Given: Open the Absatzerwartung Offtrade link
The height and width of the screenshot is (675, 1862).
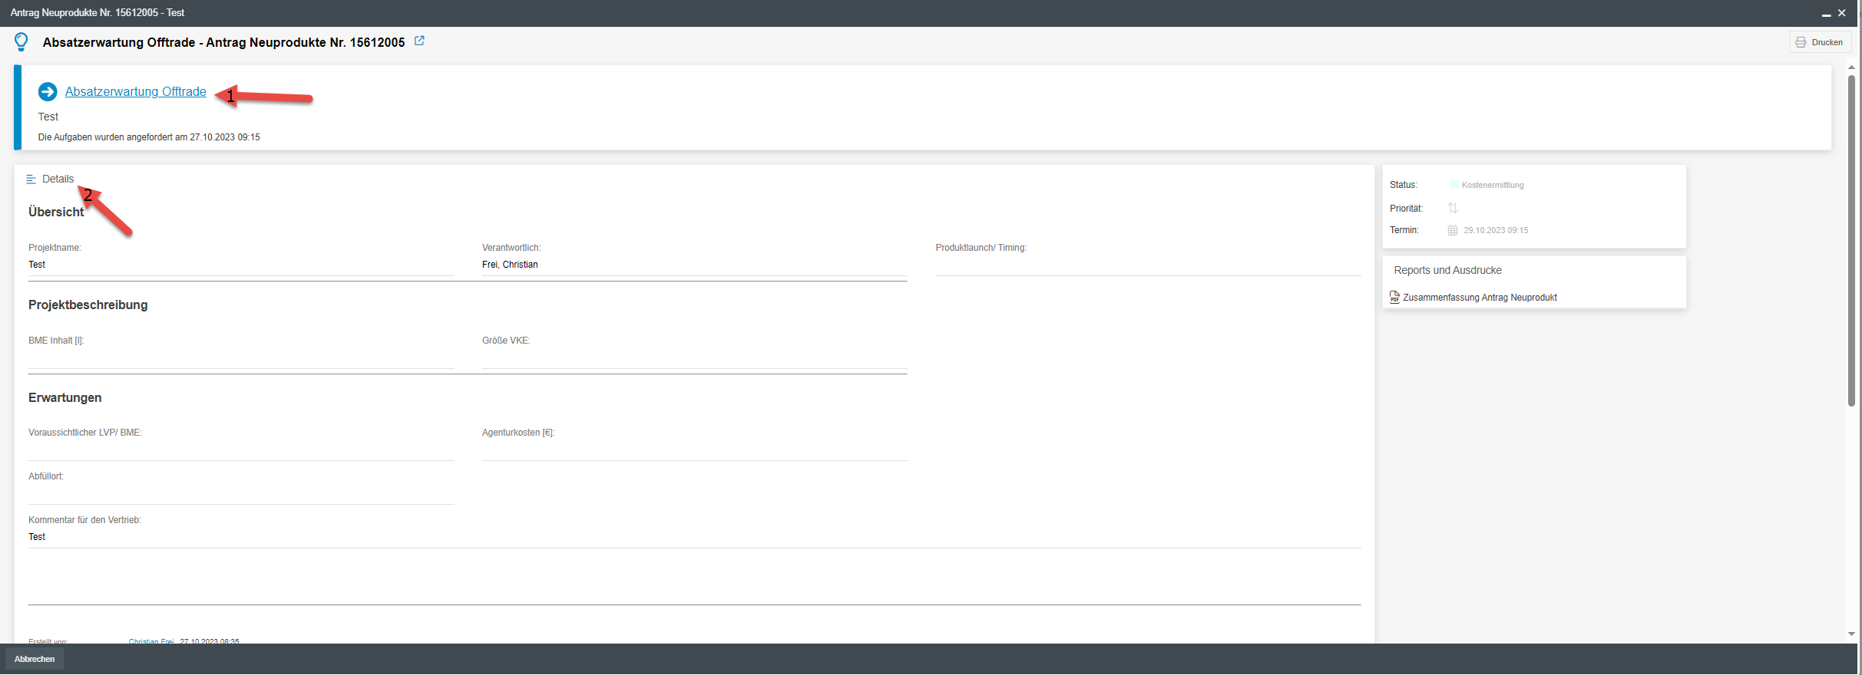Looking at the screenshot, I should click(x=135, y=92).
